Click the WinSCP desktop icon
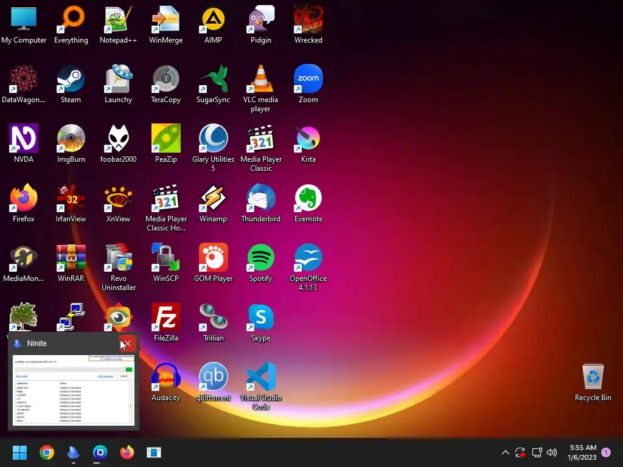The image size is (623, 467). pos(165,263)
